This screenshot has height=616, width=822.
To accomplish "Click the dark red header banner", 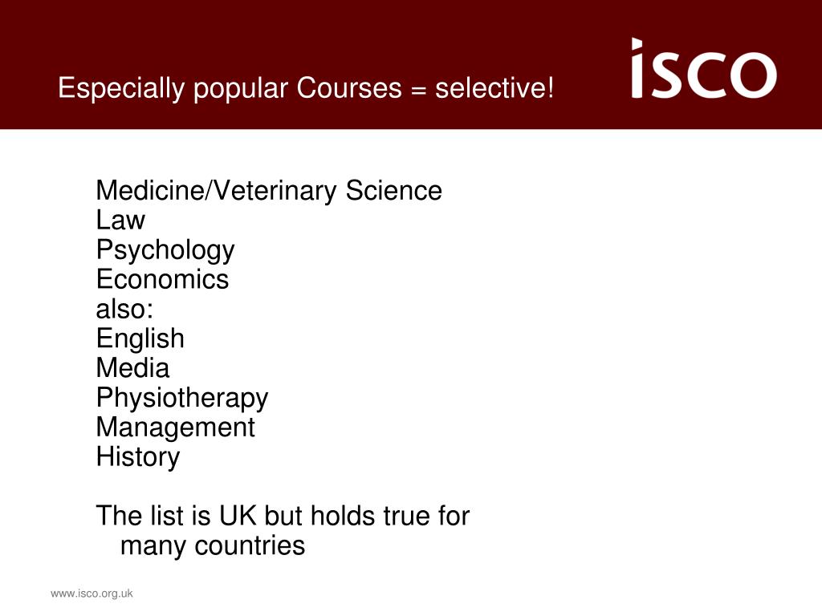I will (x=411, y=64).
